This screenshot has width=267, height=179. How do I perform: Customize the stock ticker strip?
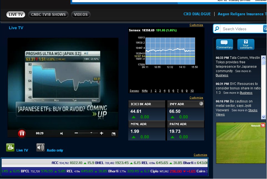[x=200, y=155]
